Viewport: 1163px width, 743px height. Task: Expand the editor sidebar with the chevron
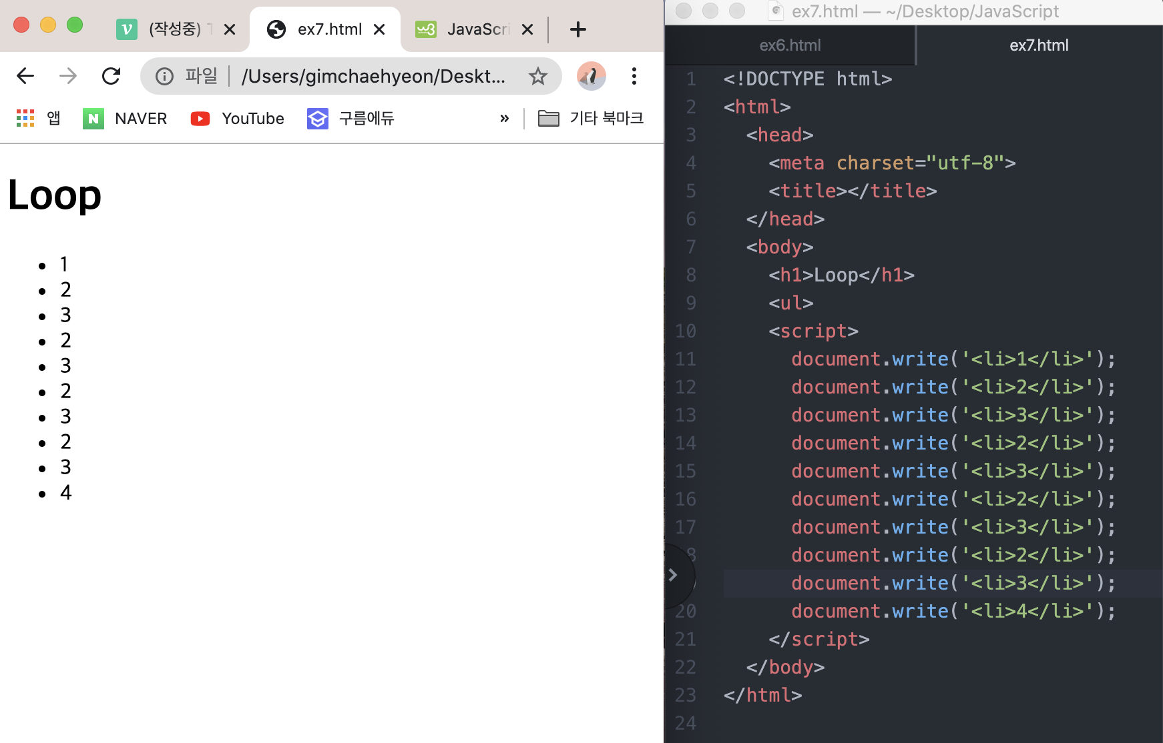tap(673, 575)
